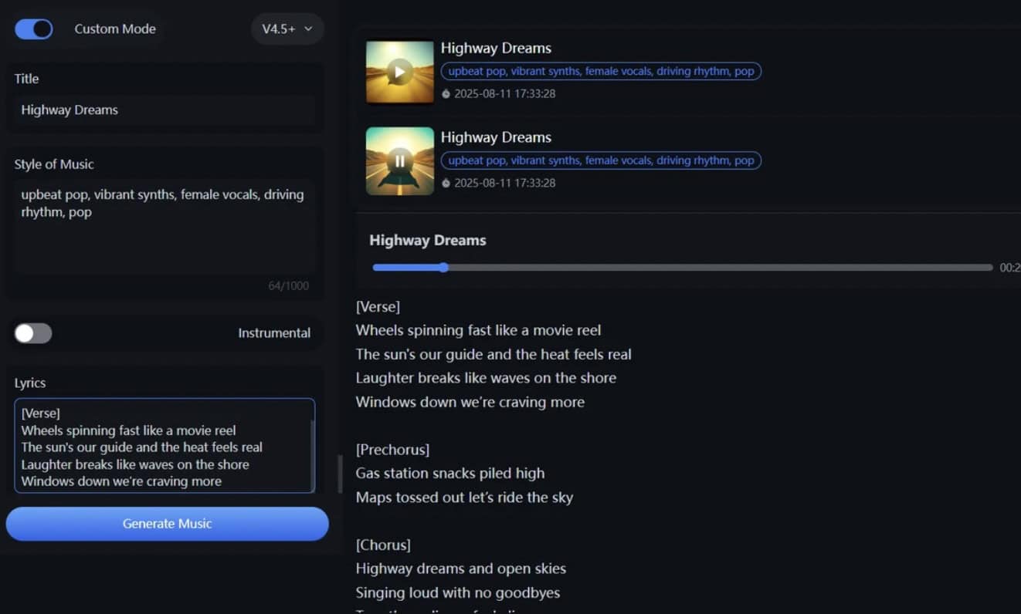This screenshot has height=614, width=1021.
Task: Open the second track title Highway Dreams
Action: pyautogui.click(x=496, y=137)
